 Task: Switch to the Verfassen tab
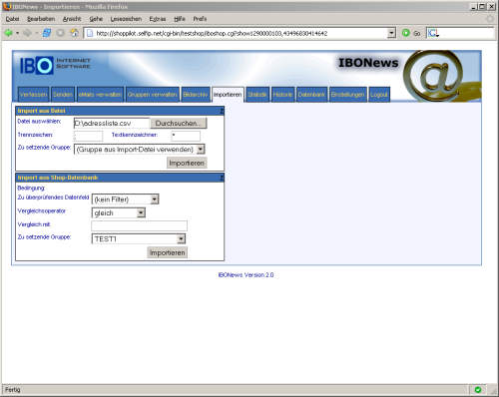[x=33, y=95]
